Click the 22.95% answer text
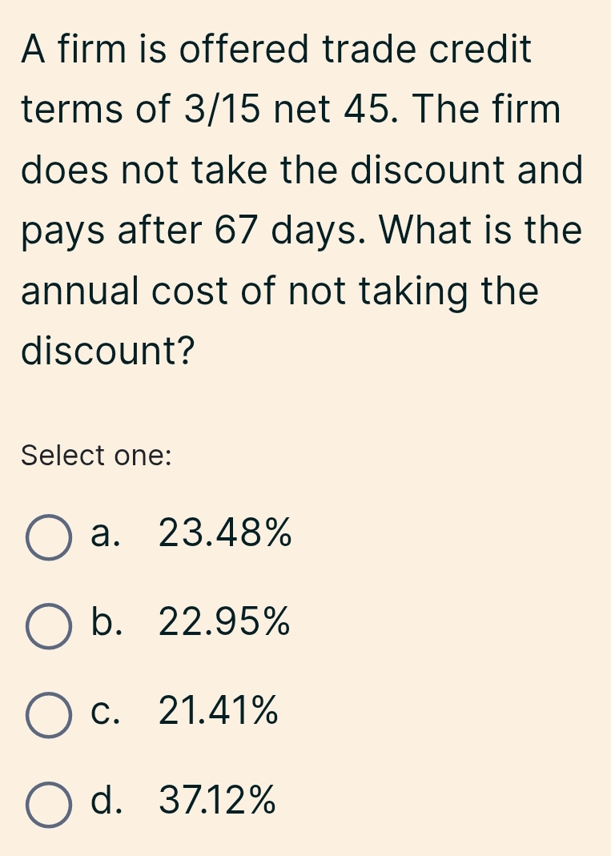This screenshot has height=856, width=611. click(x=225, y=622)
